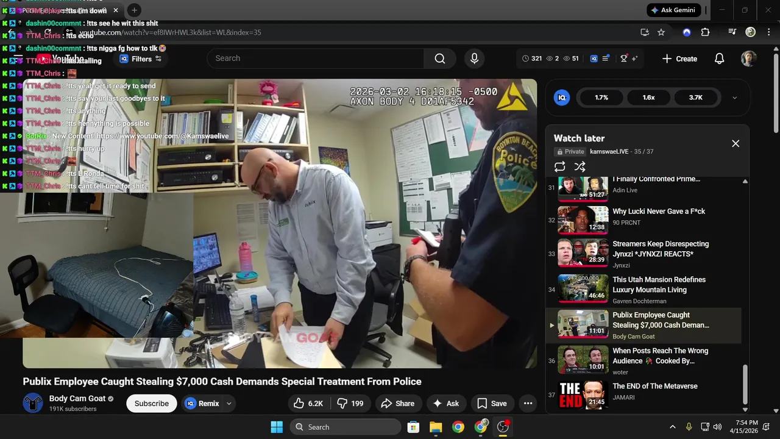Click the Ask Gemini button
The width and height of the screenshot is (780, 439).
coord(673,10)
